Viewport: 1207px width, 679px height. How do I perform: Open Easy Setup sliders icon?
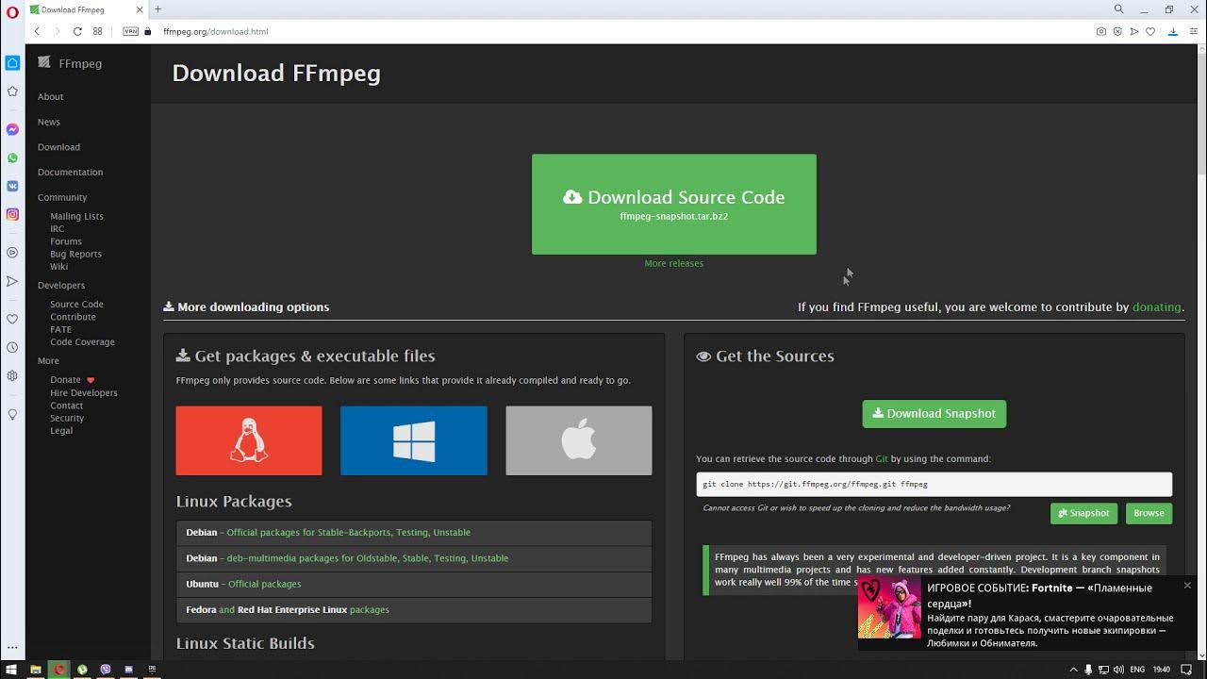pos(1194,31)
